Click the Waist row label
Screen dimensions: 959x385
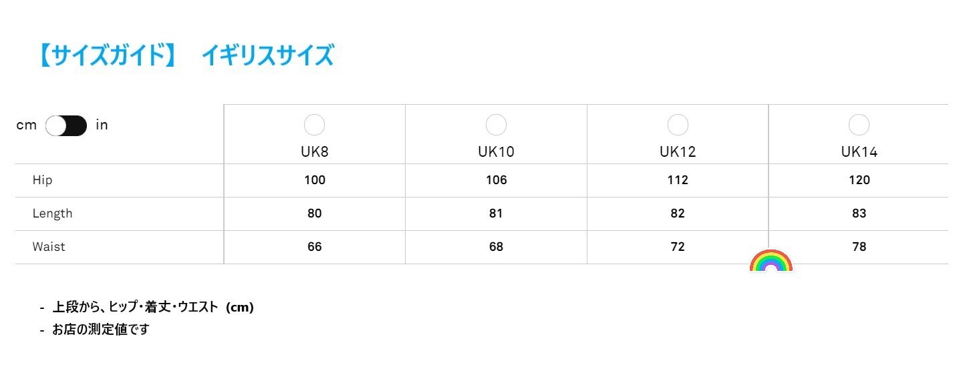coord(49,247)
